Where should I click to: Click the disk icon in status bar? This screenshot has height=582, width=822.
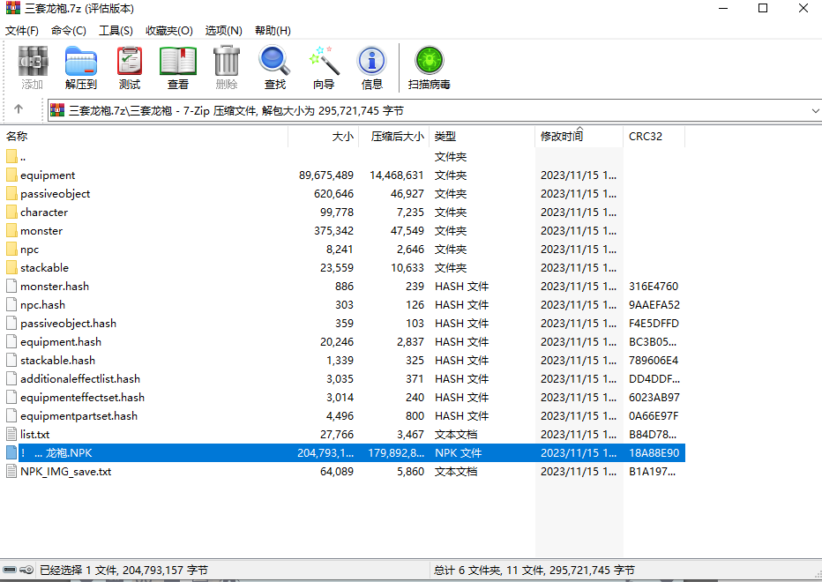click(10, 570)
